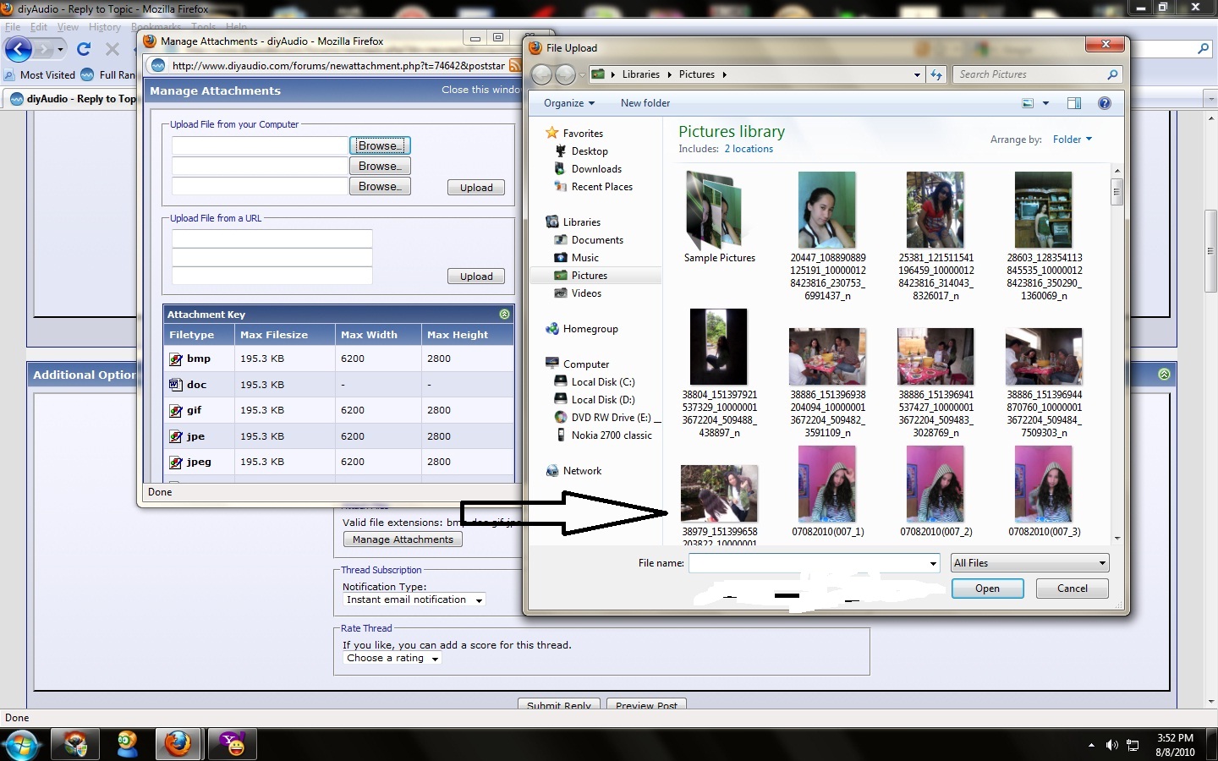Open the Edit menu in Firefox
The width and height of the screenshot is (1218, 761).
pos(39,27)
